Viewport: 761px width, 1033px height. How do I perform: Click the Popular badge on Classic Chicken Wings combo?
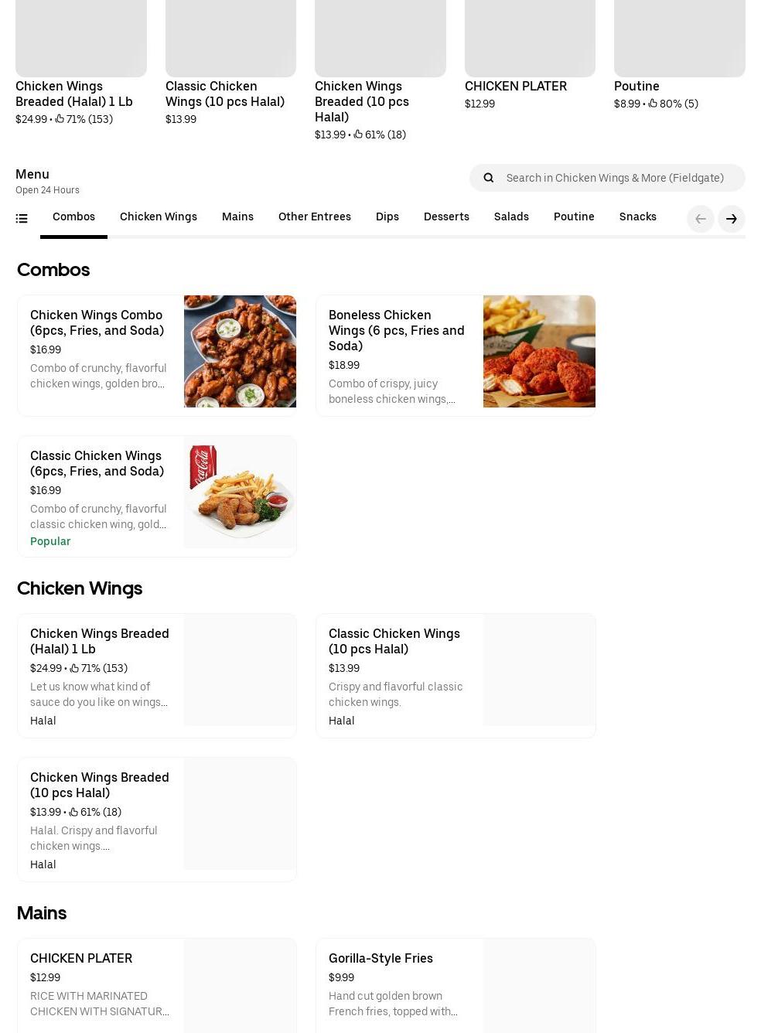pos(50,541)
